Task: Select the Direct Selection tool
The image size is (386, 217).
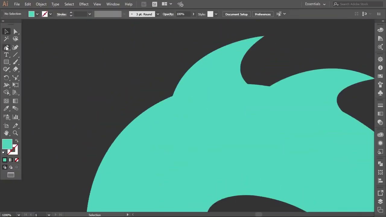Action: point(15,32)
